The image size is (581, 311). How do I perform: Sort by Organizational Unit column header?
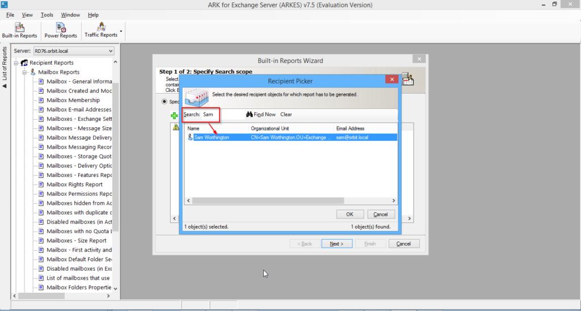pos(291,129)
